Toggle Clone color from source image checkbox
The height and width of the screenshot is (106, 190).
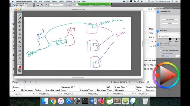(x=161, y=50)
